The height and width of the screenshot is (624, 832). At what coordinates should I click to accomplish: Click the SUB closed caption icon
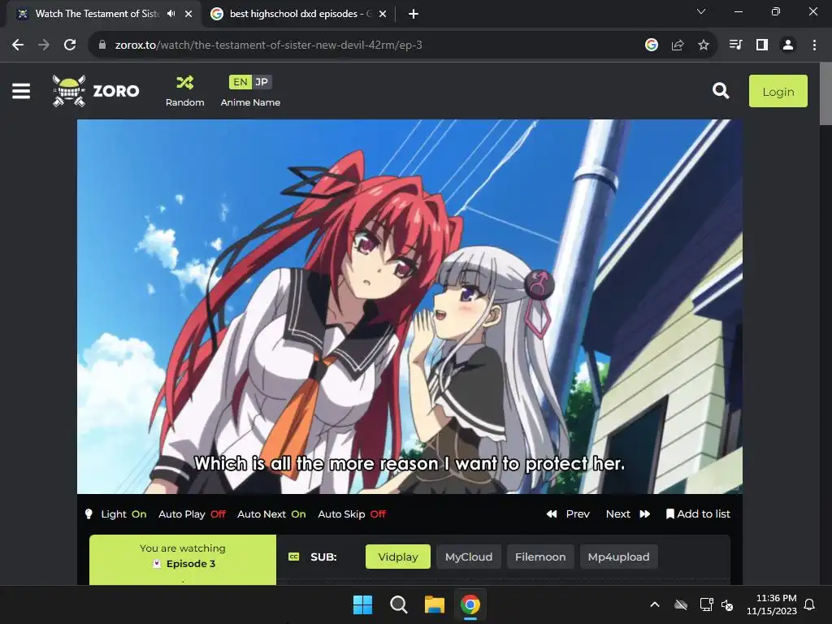293,557
